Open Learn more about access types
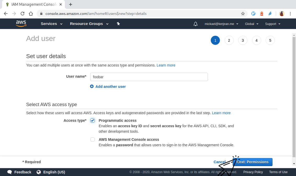Screen dimensions: 296x176 coord(221,113)
